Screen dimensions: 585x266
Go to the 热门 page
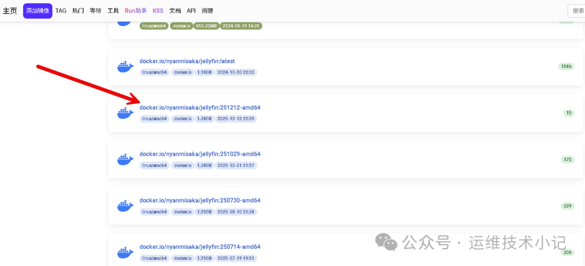tap(78, 11)
